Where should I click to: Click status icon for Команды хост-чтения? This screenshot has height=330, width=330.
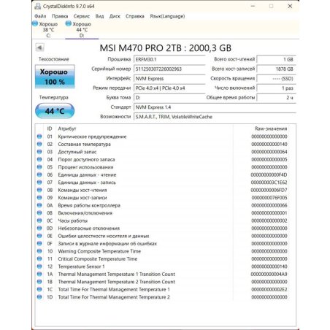click(x=39, y=190)
